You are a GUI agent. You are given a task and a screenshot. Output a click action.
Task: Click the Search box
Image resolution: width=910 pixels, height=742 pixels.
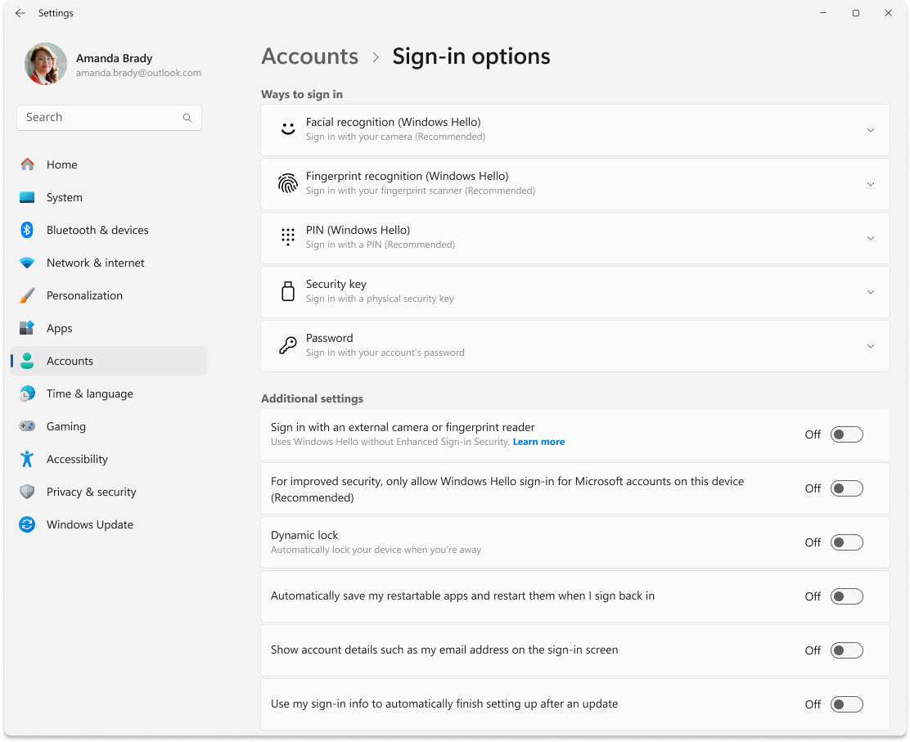click(109, 117)
